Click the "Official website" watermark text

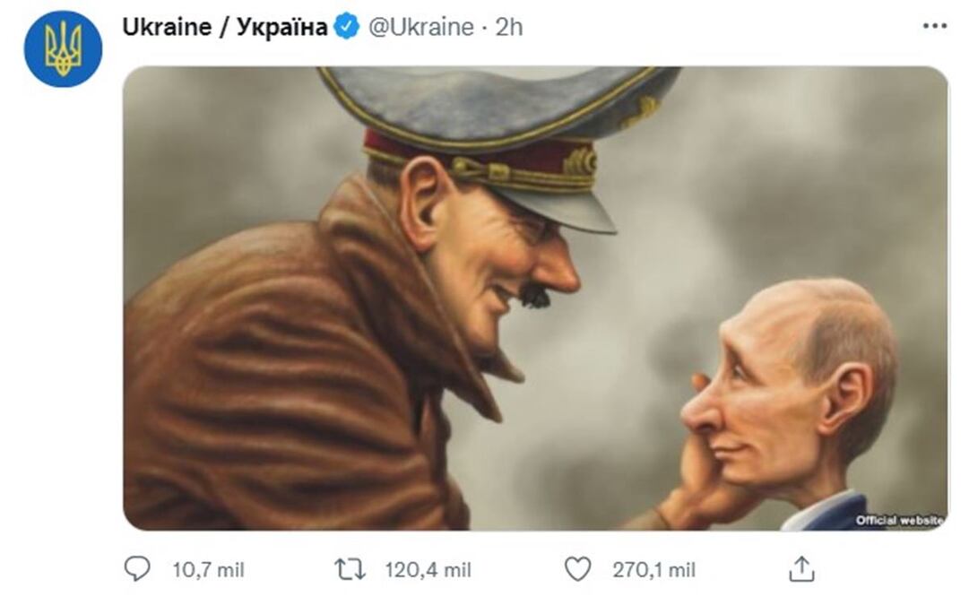coord(898,520)
